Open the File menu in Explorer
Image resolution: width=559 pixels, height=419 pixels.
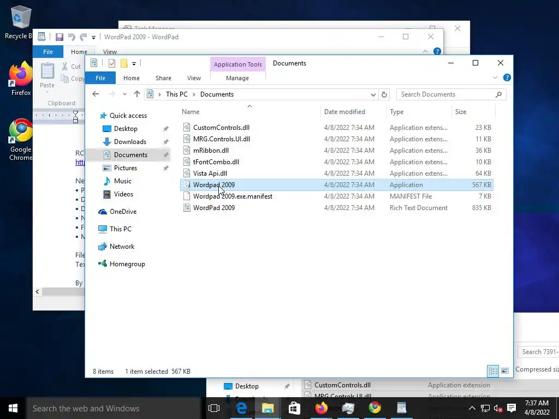click(x=100, y=78)
